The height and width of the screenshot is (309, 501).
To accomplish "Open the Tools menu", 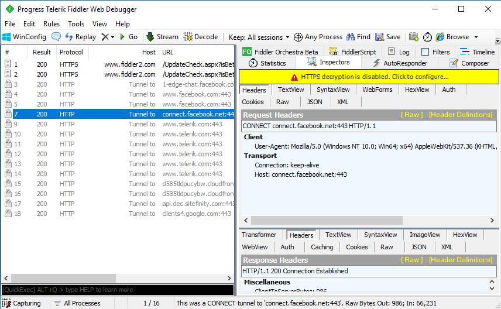I will (76, 24).
